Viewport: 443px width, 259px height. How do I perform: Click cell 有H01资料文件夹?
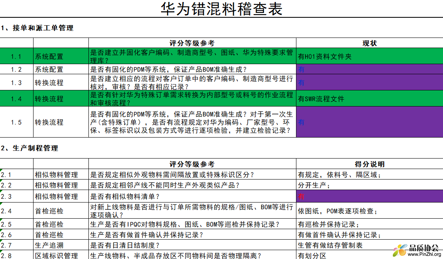point(370,56)
